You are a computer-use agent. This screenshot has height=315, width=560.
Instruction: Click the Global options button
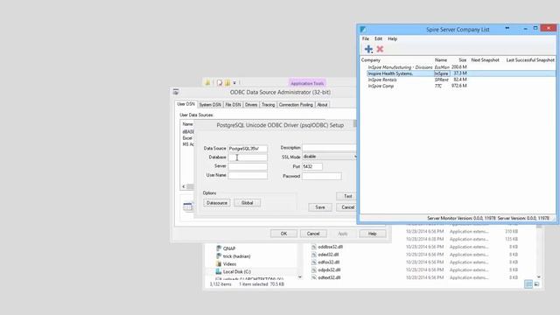tap(247, 203)
